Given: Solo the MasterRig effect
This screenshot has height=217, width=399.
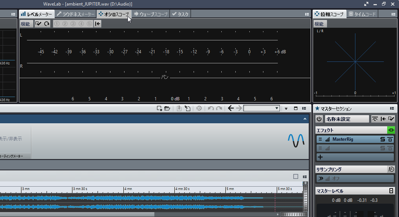Looking at the screenshot, I should (x=383, y=139).
